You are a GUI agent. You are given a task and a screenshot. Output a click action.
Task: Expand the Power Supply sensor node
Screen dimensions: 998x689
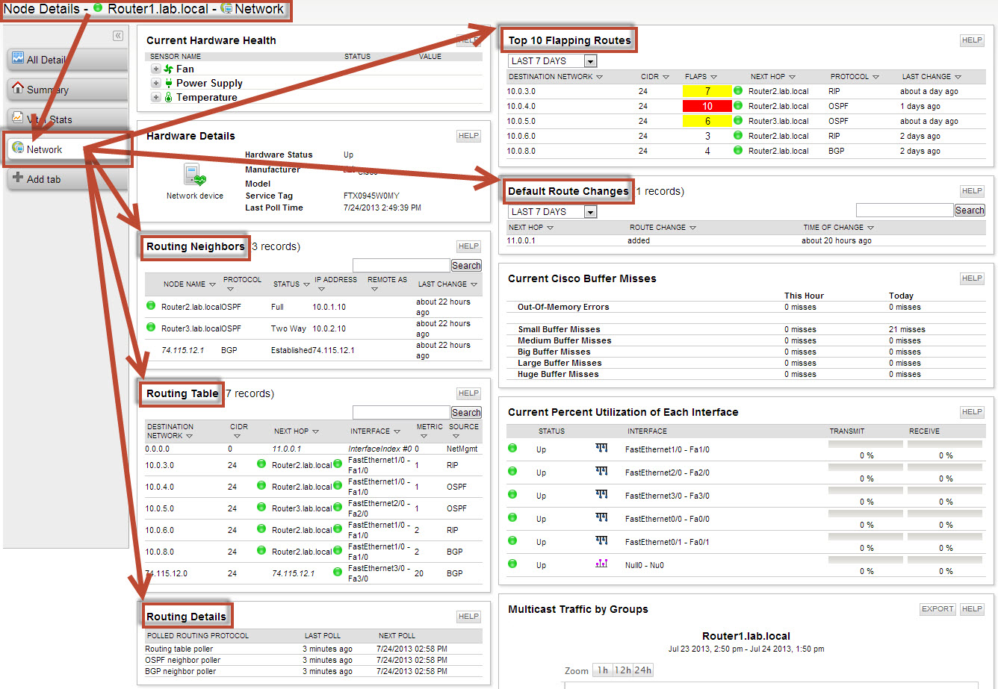click(x=156, y=83)
